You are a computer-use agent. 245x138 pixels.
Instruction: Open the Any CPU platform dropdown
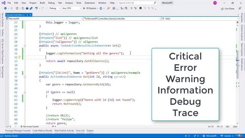point(72,8)
